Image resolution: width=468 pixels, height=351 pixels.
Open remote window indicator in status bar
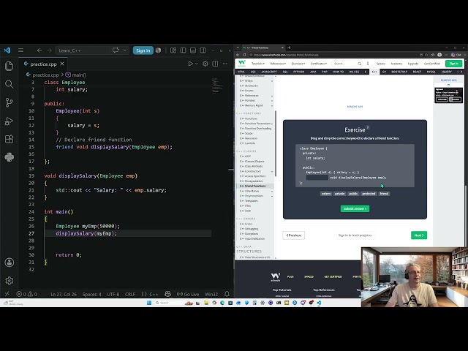[x=7, y=294]
